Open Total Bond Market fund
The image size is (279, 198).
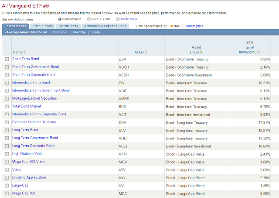tap(27, 106)
